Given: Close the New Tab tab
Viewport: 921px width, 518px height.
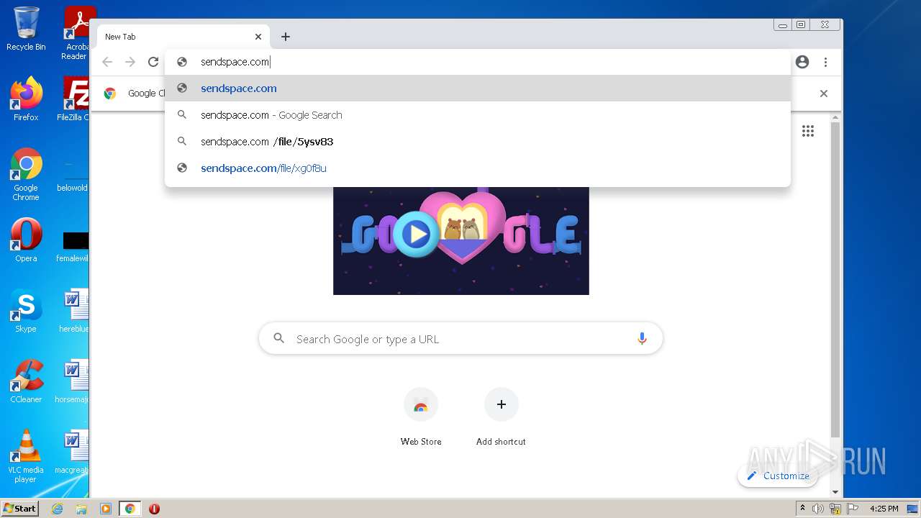Looking at the screenshot, I should click(x=258, y=37).
